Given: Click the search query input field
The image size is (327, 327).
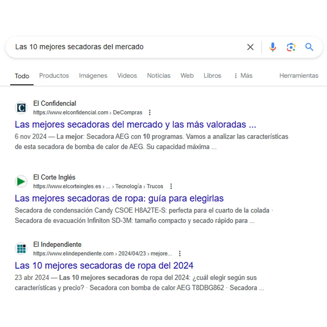Looking at the screenshot, I should click(128, 47).
